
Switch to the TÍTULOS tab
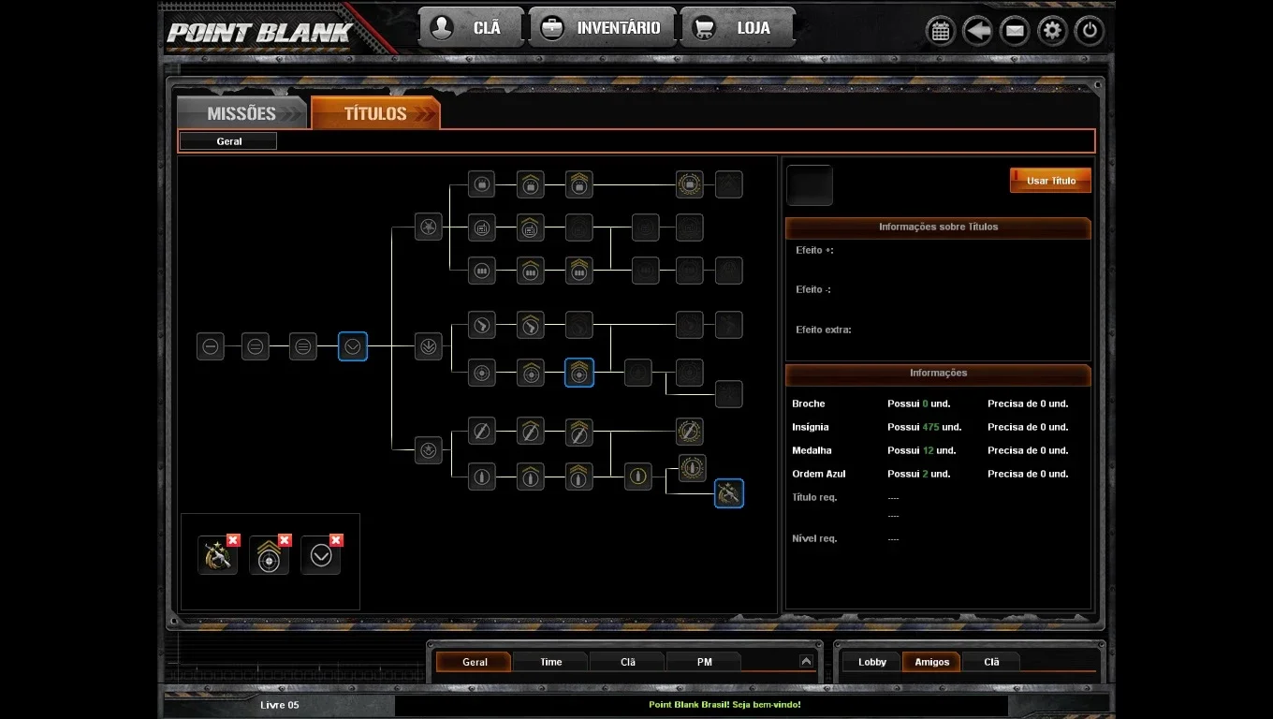click(375, 113)
